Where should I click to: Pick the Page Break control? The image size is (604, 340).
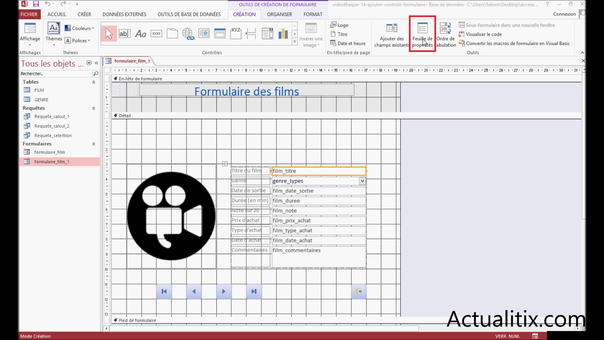point(251,33)
